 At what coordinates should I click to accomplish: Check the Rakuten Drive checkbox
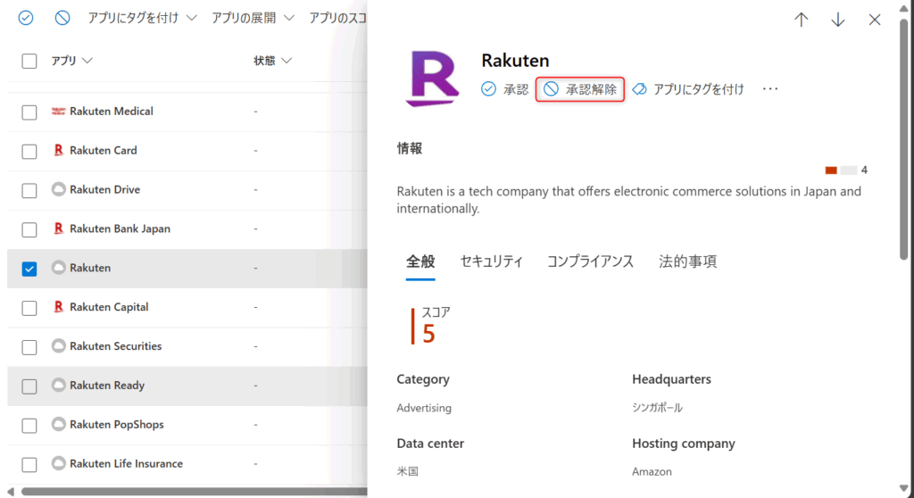pos(29,190)
